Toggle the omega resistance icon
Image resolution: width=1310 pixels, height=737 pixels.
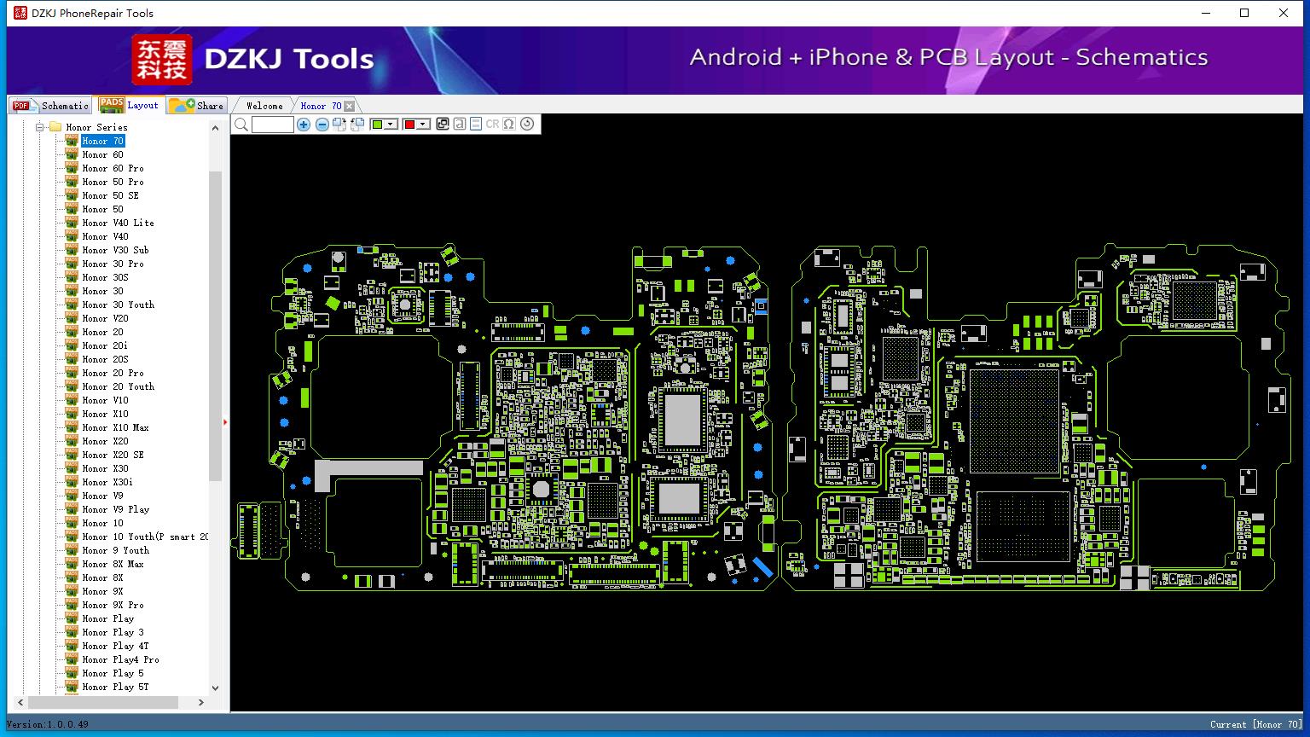click(509, 125)
